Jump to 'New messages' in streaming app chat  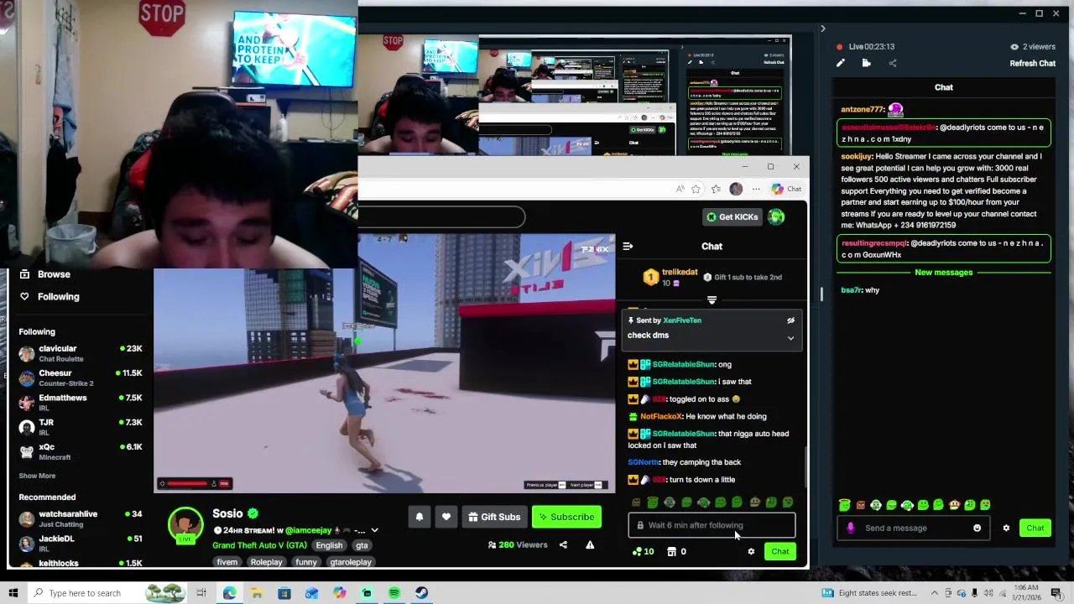coord(943,273)
